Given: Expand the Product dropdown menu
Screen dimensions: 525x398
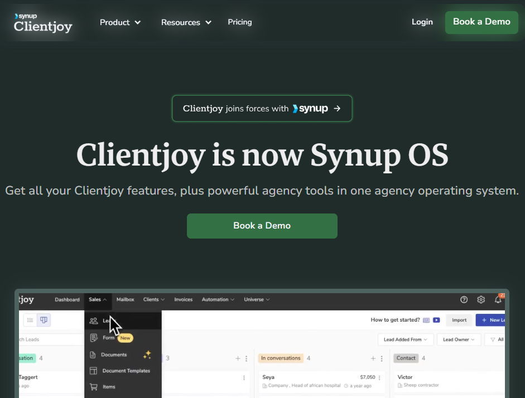Looking at the screenshot, I should click(x=120, y=22).
